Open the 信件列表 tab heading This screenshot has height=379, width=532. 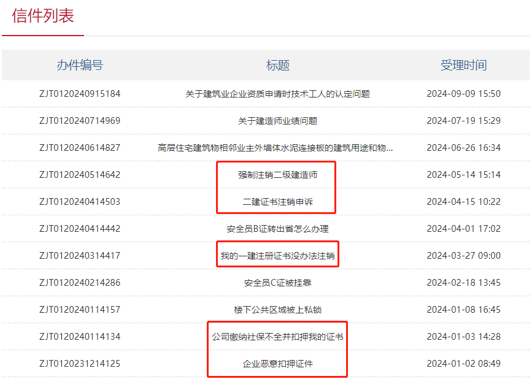pyautogui.click(x=43, y=16)
